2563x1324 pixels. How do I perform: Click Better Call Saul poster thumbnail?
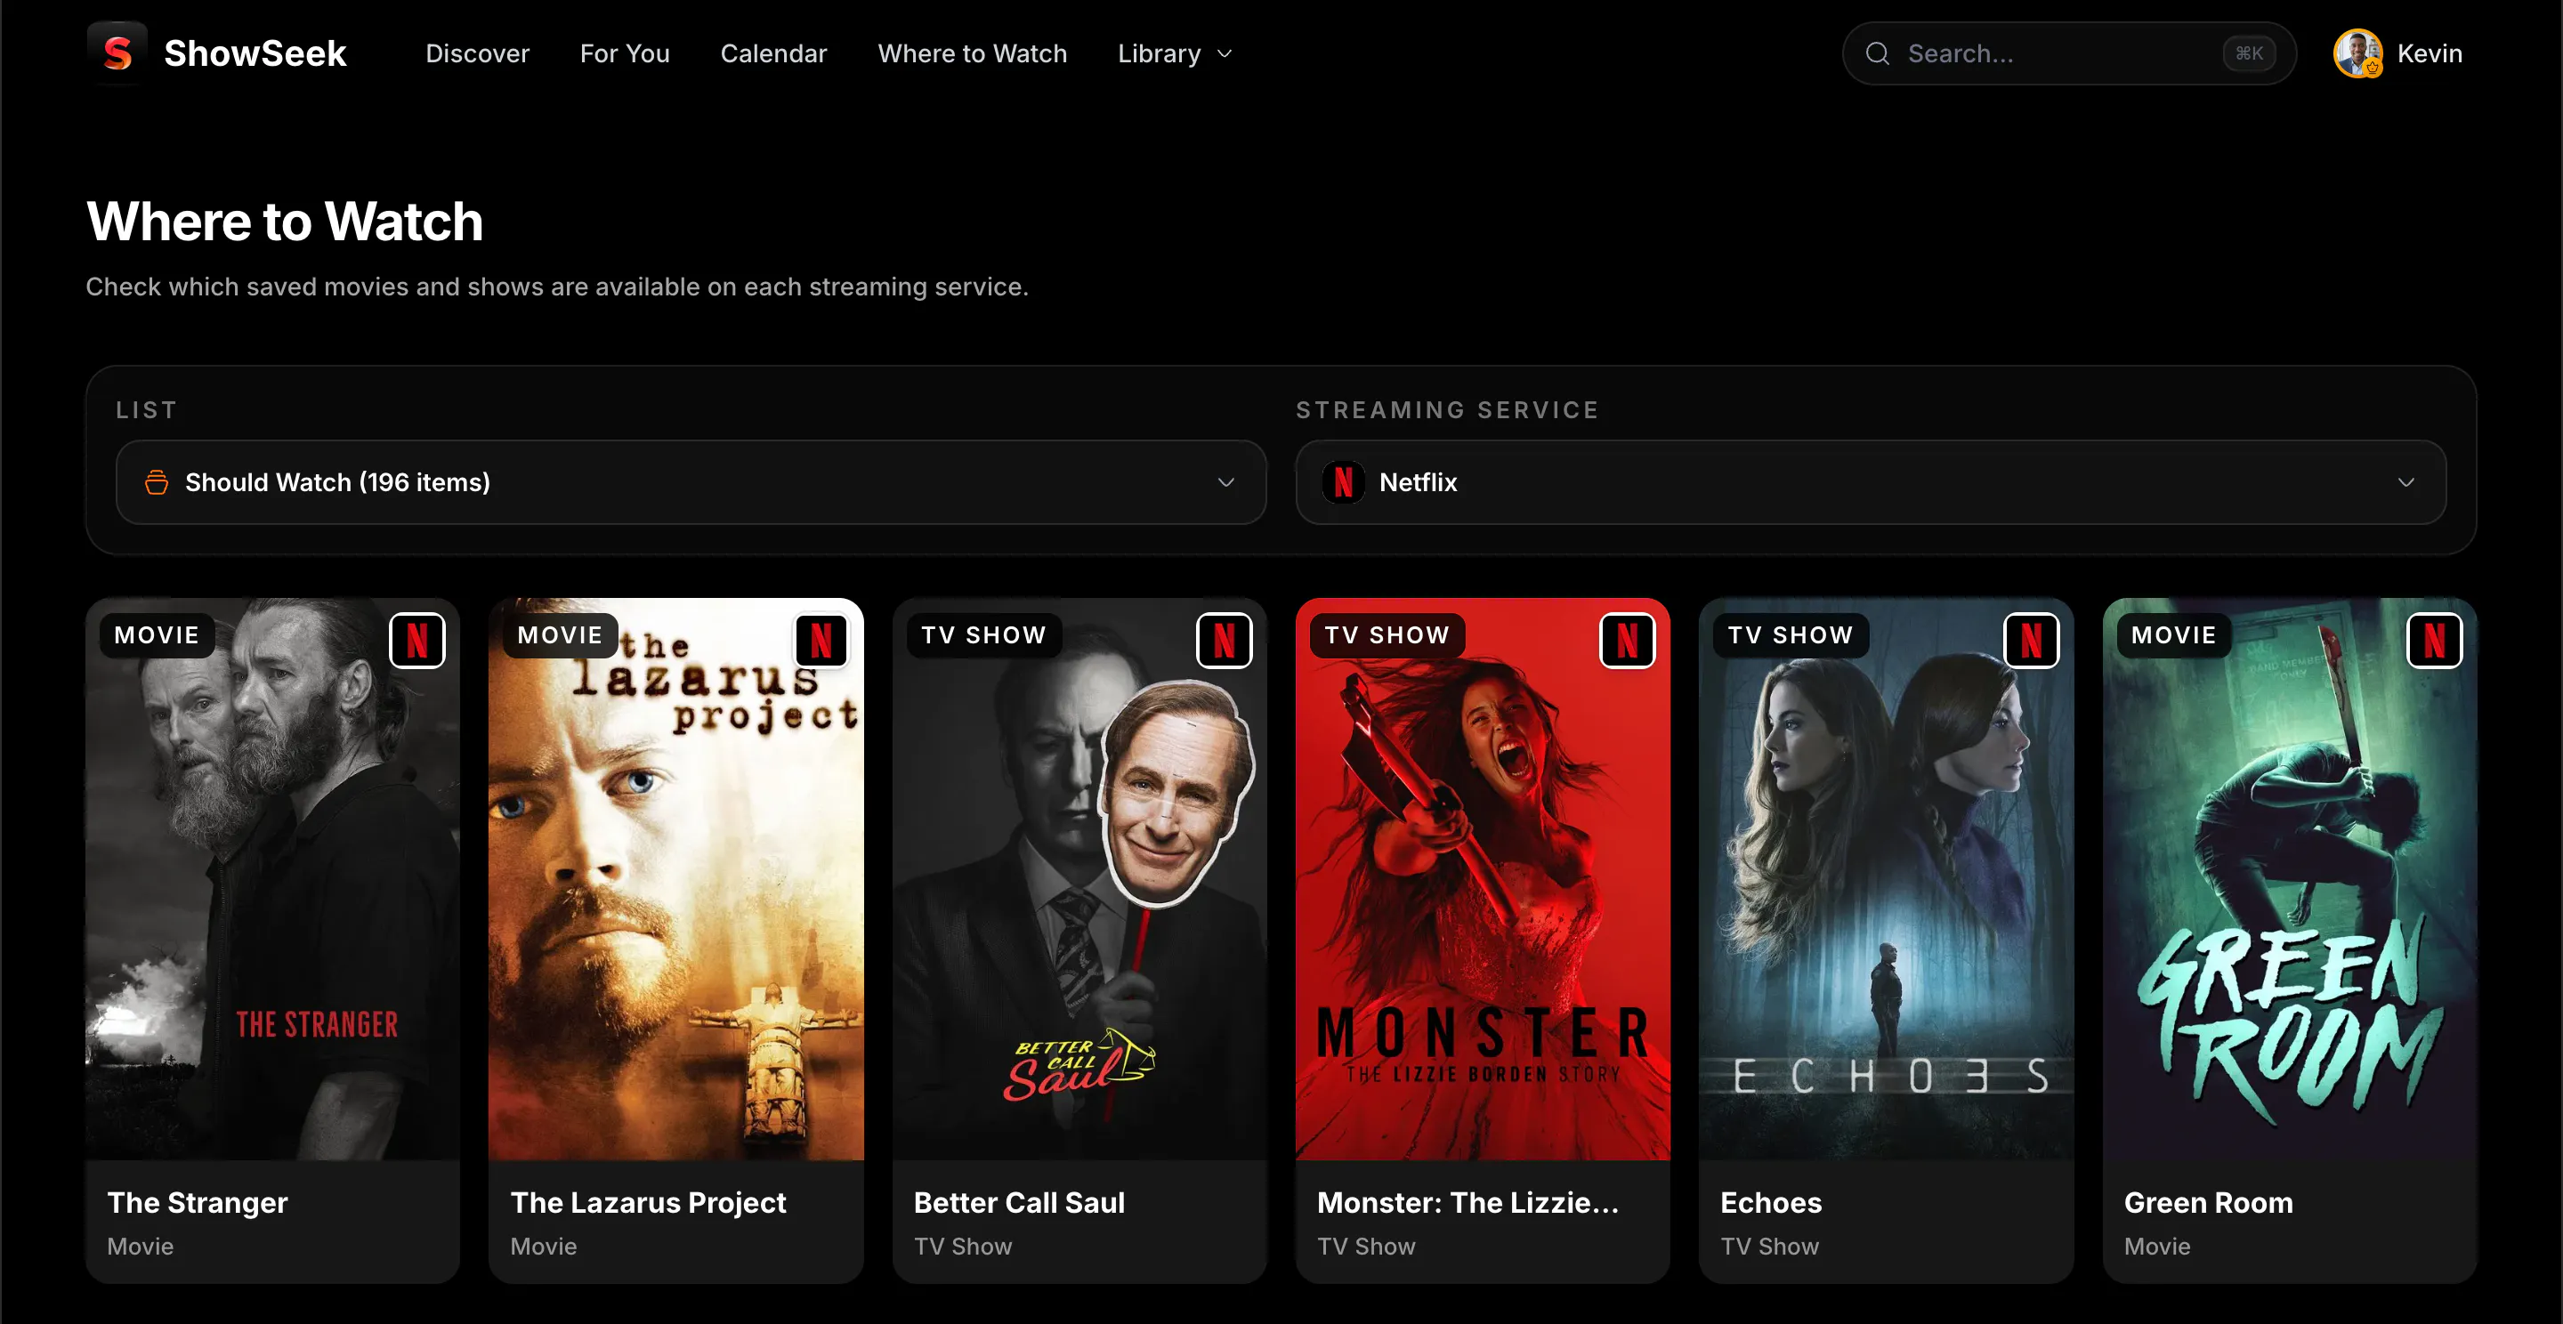click(1079, 879)
